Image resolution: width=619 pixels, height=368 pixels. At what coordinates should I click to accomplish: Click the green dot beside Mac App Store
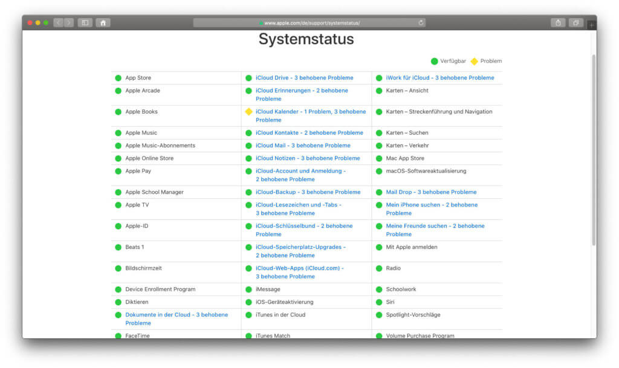coord(379,158)
